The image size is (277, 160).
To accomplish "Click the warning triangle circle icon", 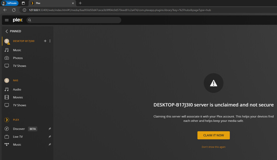I will pyautogui.click(x=213, y=83).
